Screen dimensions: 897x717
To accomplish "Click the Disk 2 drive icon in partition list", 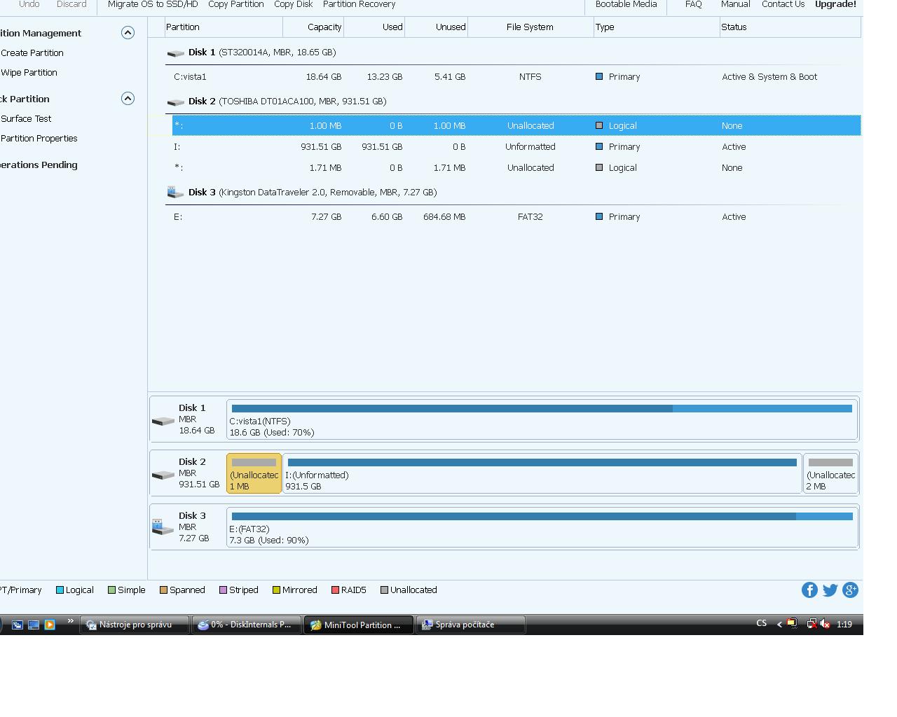I will pyautogui.click(x=175, y=102).
